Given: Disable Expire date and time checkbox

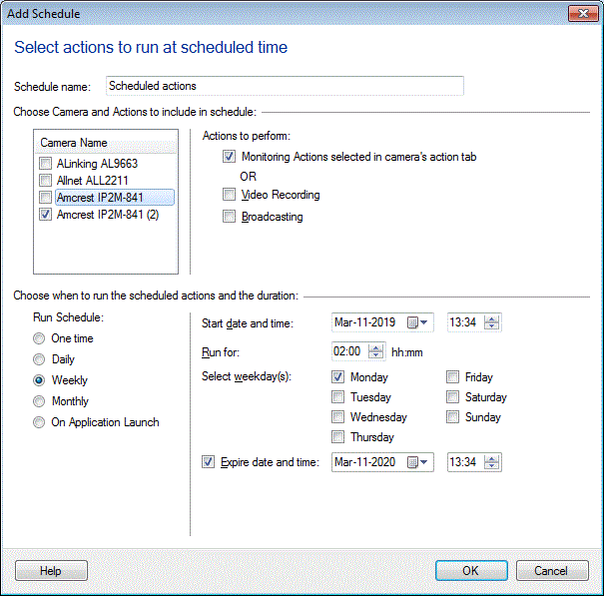Looking at the screenshot, I should point(208,462).
